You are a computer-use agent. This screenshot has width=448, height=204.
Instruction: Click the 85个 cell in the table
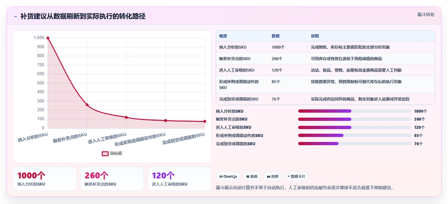pyautogui.click(x=276, y=82)
